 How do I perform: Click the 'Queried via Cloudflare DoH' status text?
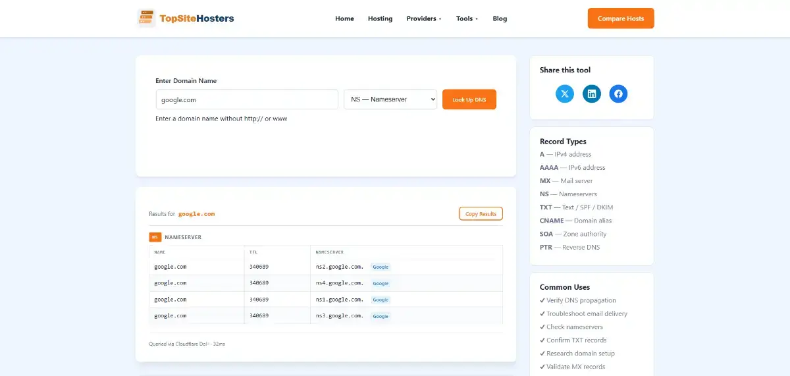click(x=187, y=344)
